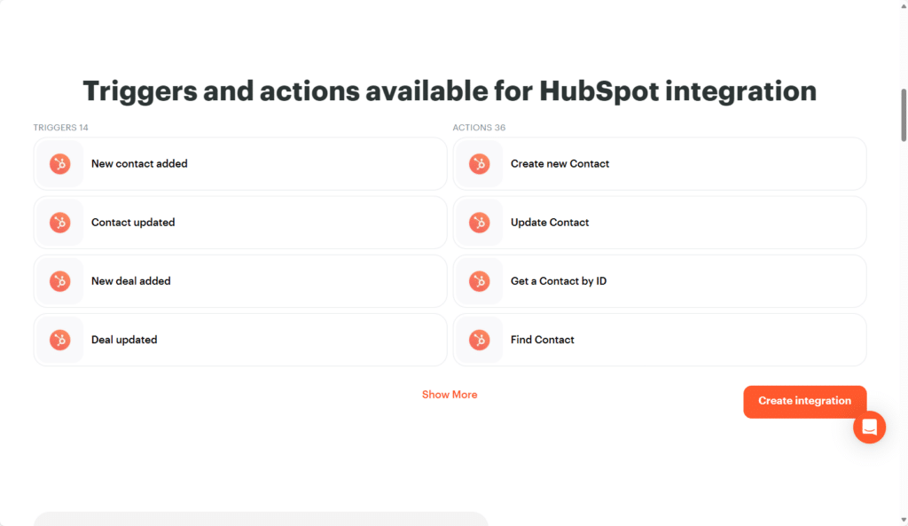
Task: Open the orange chat widget bubble
Action: (x=869, y=428)
